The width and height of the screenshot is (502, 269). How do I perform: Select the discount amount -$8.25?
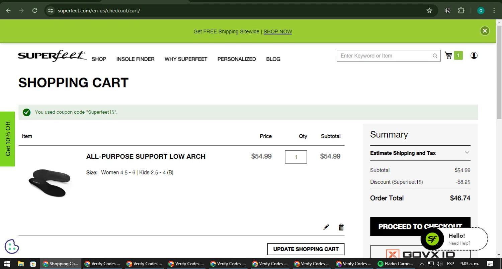point(463,182)
